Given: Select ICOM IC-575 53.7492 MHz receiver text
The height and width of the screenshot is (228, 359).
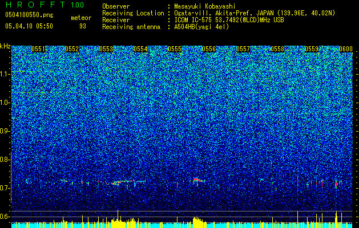Looking at the screenshot, I should click(229, 20).
